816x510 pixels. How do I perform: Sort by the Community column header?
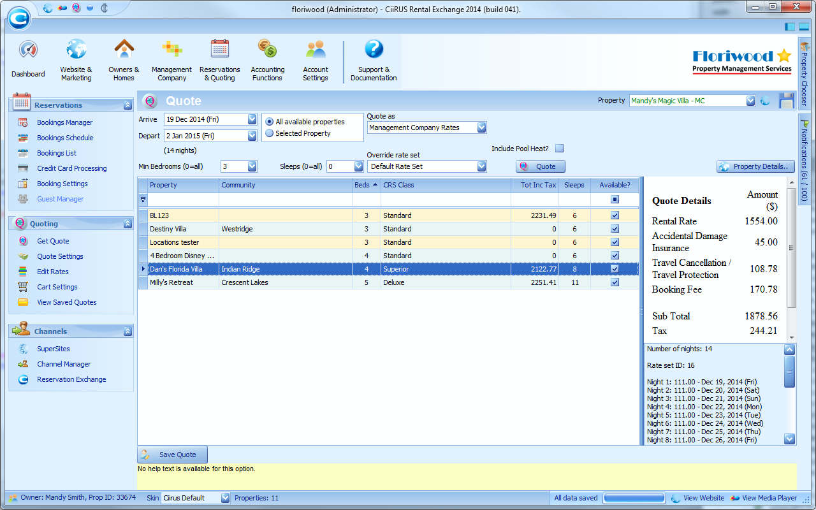click(286, 185)
